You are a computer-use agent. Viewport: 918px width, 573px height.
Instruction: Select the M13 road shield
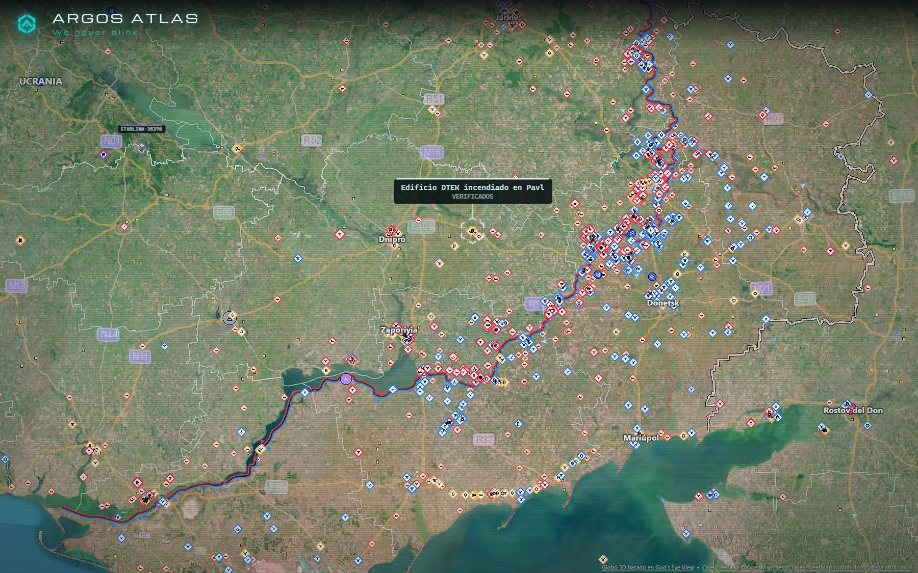point(16,286)
